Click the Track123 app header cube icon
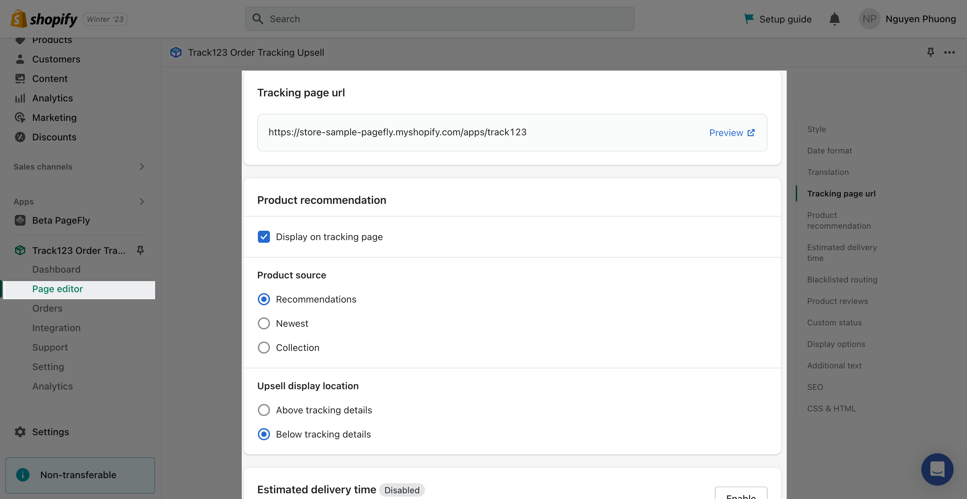This screenshot has height=499, width=967. pos(176,52)
